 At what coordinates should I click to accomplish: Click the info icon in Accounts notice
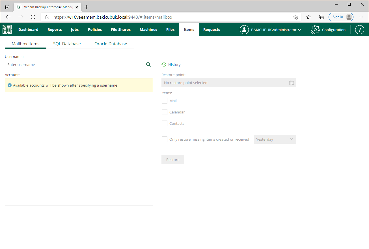(10, 85)
